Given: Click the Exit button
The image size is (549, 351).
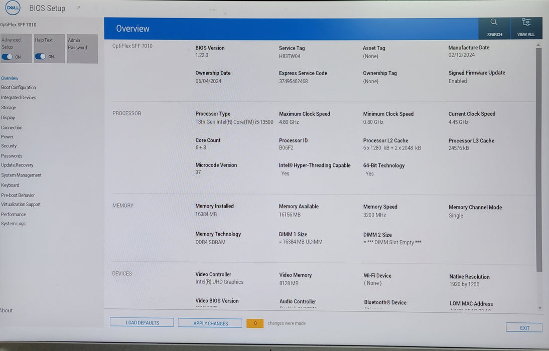Looking at the screenshot, I should click(x=524, y=328).
